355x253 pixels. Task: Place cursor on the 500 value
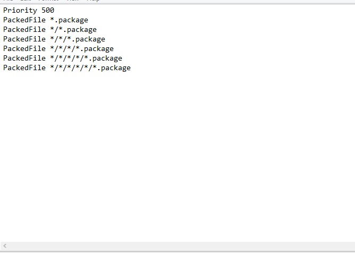[x=48, y=11]
